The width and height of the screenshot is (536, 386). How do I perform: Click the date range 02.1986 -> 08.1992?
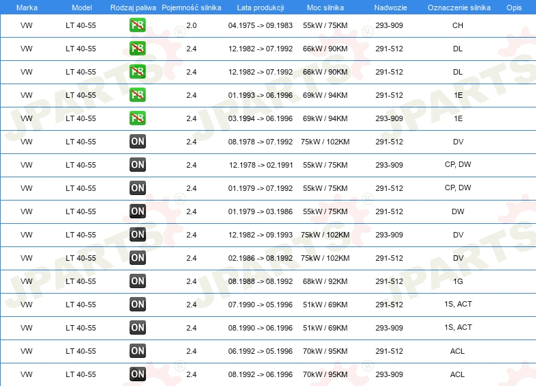pos(260,258)
